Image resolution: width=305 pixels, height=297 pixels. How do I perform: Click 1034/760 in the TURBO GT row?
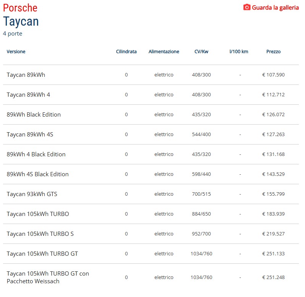coord(201,254)
